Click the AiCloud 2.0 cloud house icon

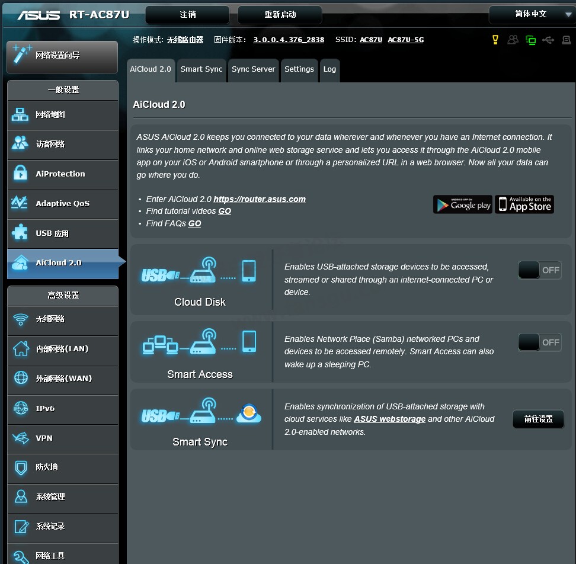20,262
